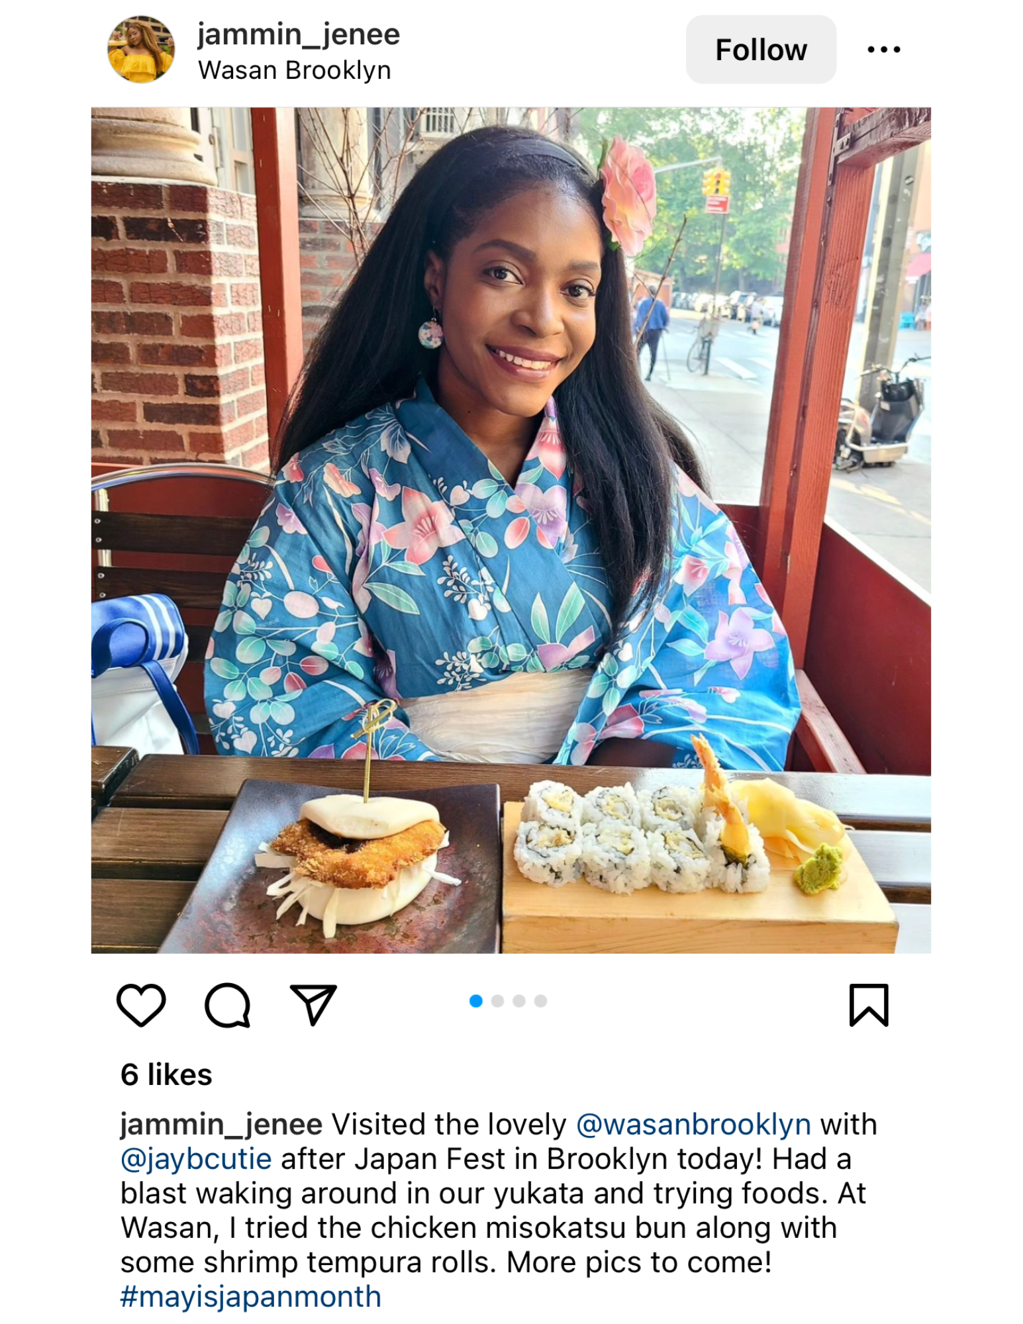Open jammin_jenee username in caption
The height and width of the screenshot is (1324, 1023).
pos(221,1125)
